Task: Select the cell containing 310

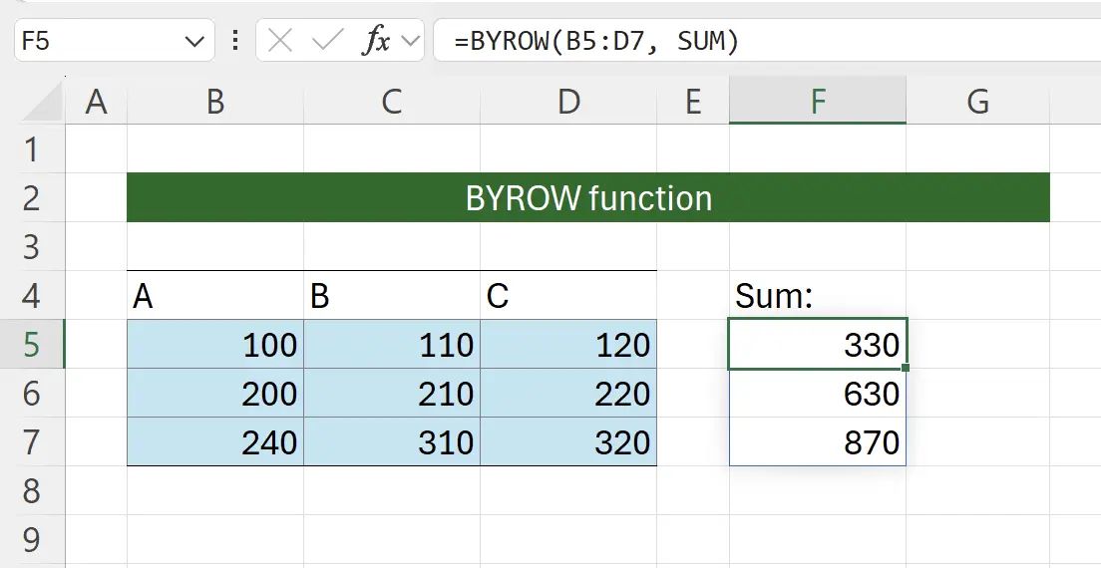Action: (x=392, y=441)
